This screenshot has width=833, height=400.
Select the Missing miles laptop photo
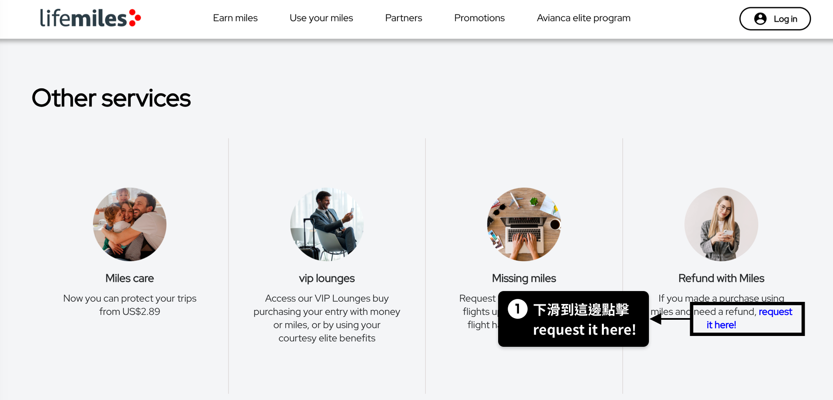[x=524, y=224]
